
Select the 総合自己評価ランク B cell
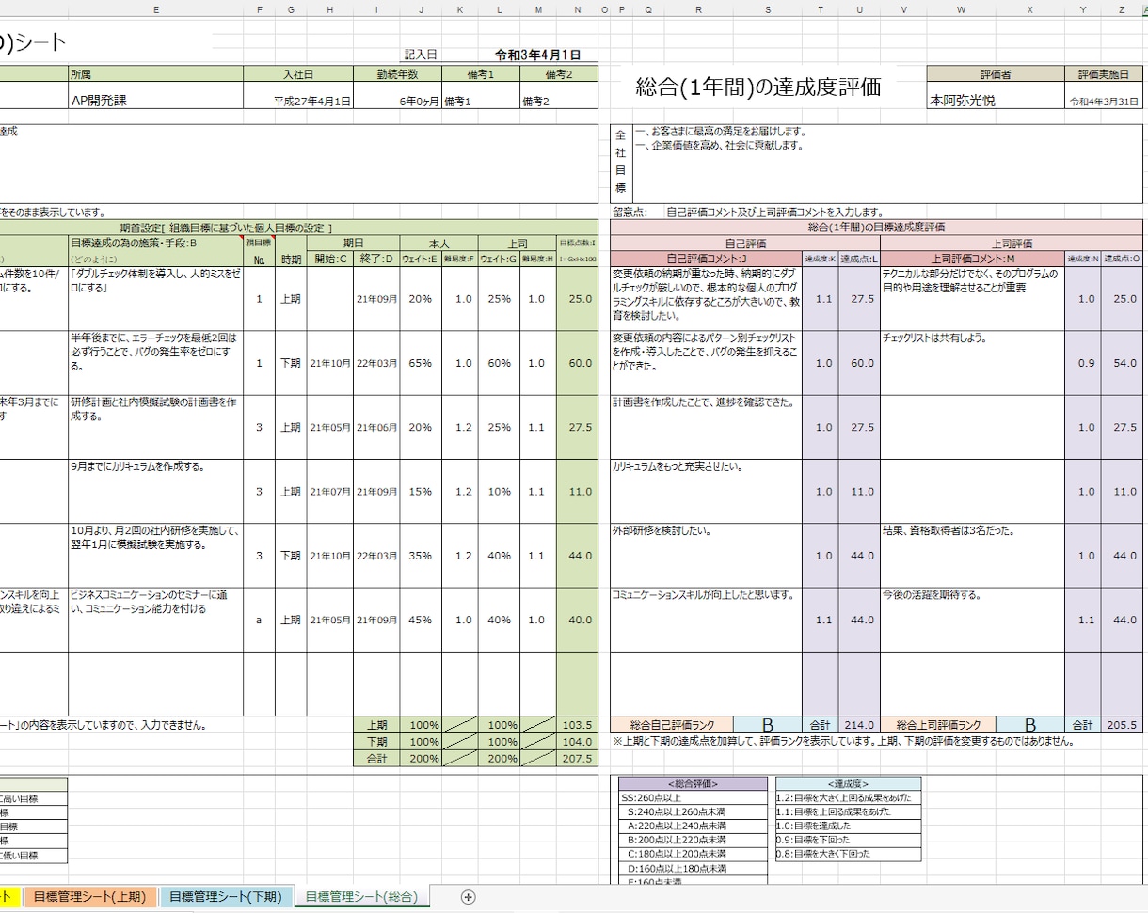pyautogui.click(x=767, y=725)
